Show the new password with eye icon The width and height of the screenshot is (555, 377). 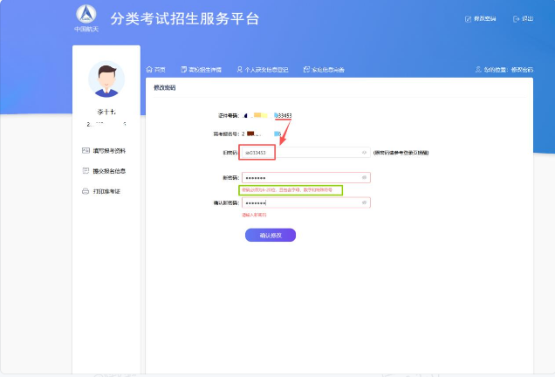point(364,177)
